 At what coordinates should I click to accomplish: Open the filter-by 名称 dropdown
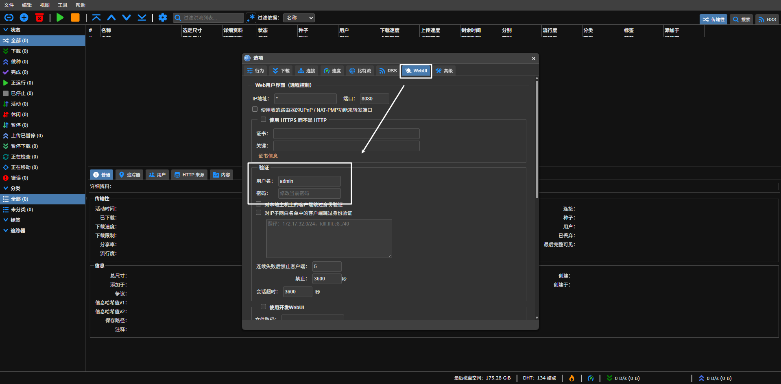tap(299, 18)
